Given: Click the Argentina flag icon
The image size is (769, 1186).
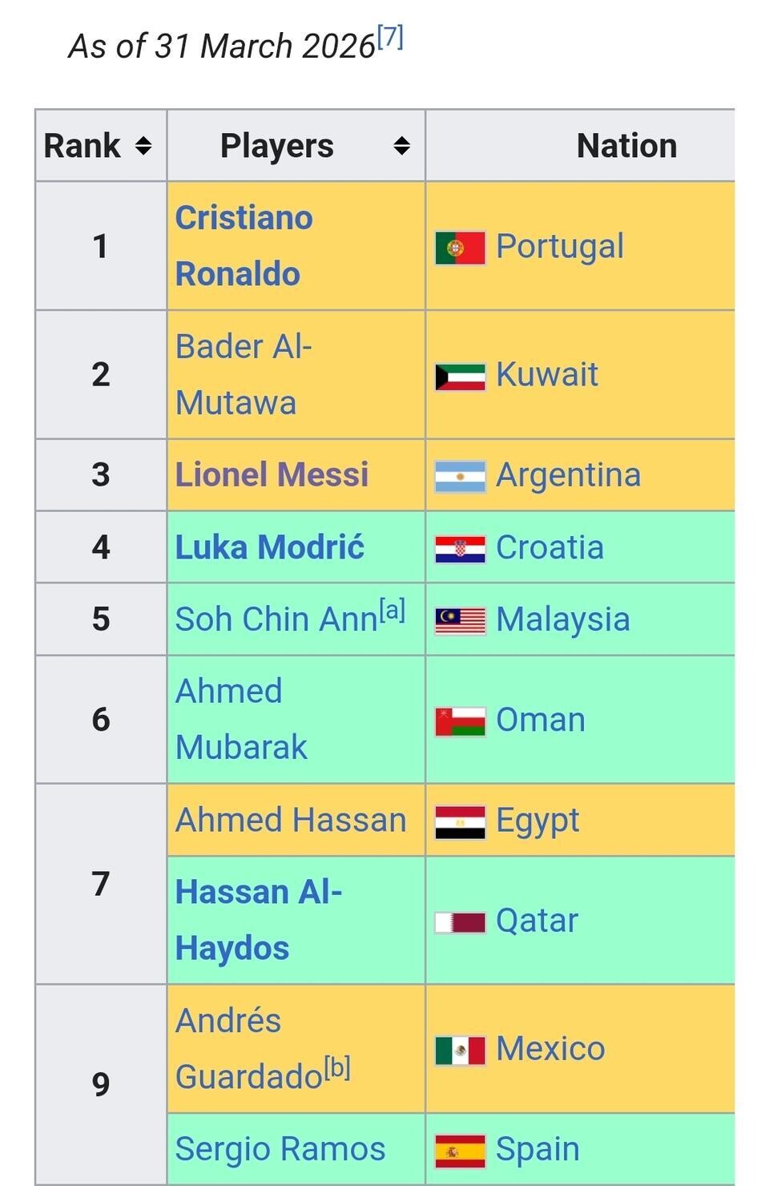Looking at the screenshot, I should pos(460,477).
